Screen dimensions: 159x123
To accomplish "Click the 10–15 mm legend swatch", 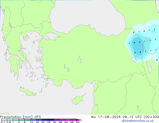I will (33, 120).
